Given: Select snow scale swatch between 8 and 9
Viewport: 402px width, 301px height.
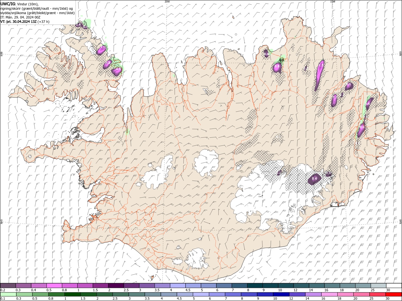Looking at the screenshot, I should 255,286.
